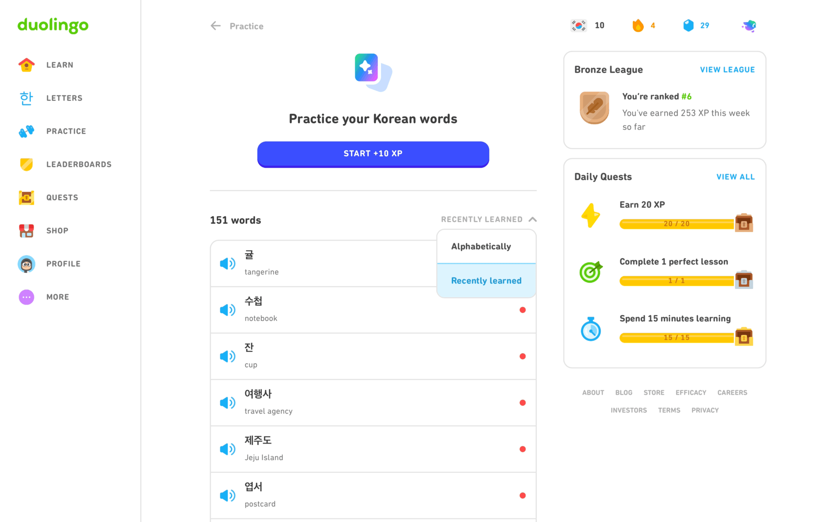This screenshot has width=835, height=522.
Task: Click the red dot on postcard row
Action: [x=523, y=495]
